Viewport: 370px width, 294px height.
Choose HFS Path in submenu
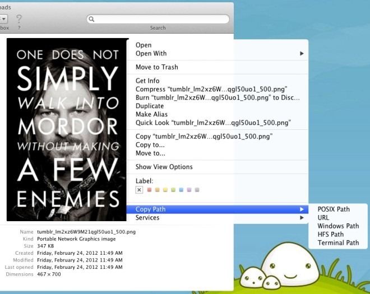pyautogui.click(x=338, y=234)
